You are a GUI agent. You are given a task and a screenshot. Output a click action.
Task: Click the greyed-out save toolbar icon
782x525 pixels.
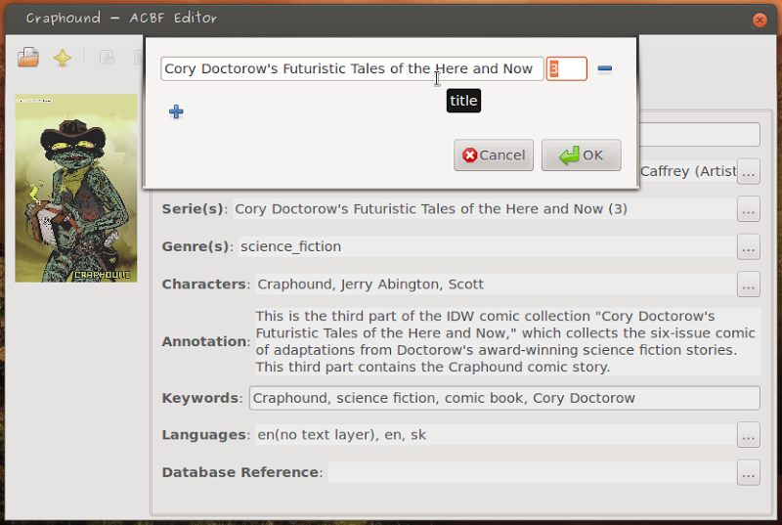click(107, 58)
